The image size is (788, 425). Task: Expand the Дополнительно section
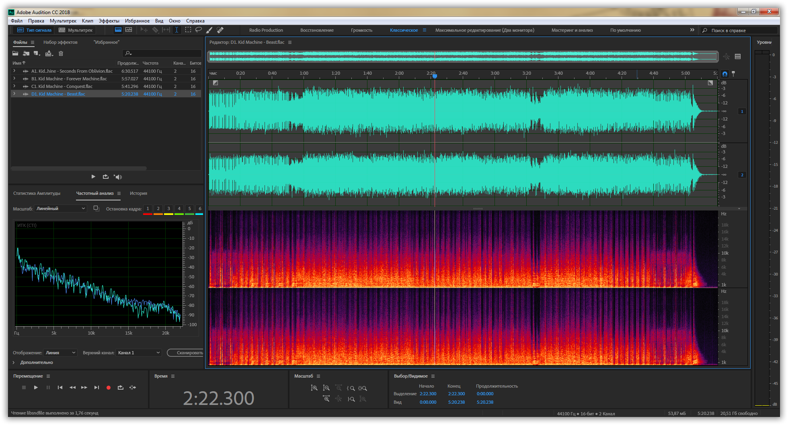(x=14, y=362)
